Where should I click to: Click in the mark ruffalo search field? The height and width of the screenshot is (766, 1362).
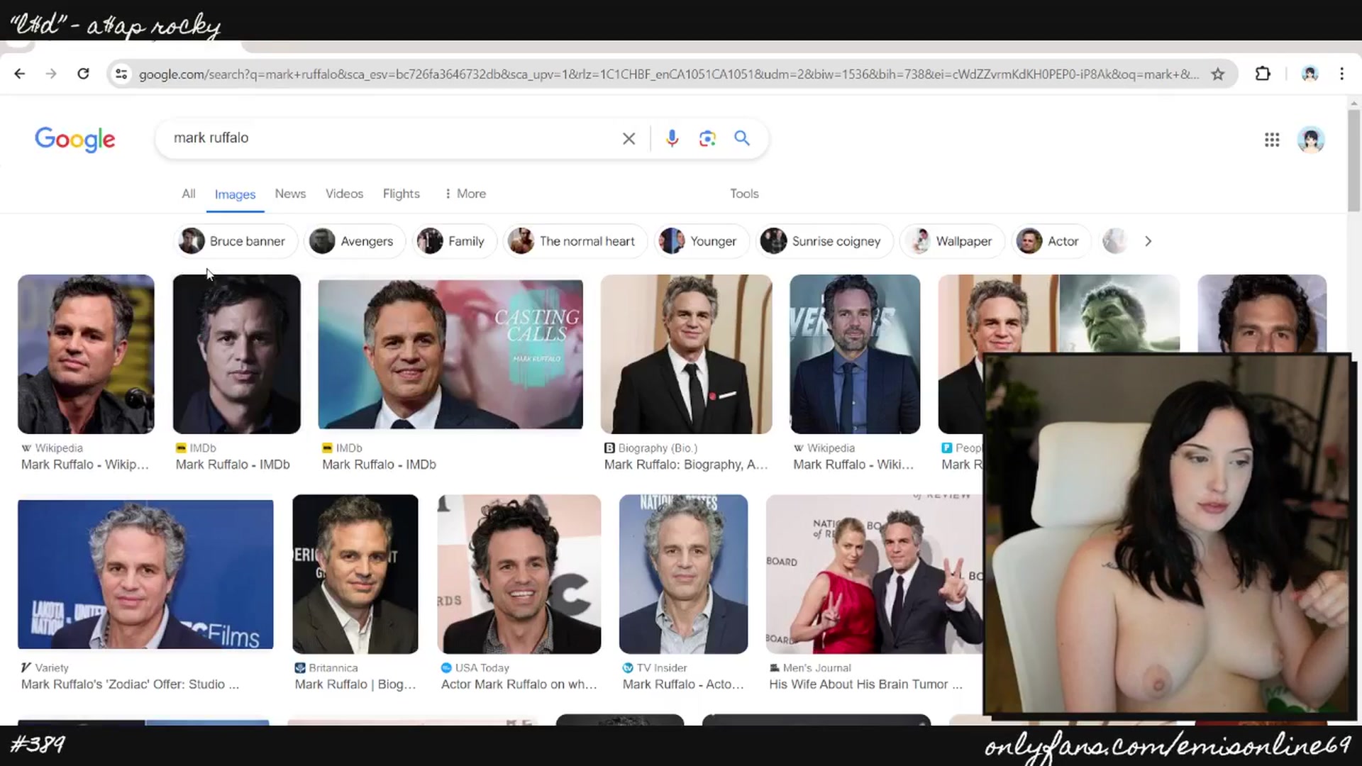pyautogui.click(x=390, y=138)
